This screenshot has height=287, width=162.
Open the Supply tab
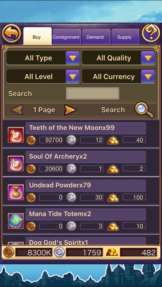[x=125, y=37]
